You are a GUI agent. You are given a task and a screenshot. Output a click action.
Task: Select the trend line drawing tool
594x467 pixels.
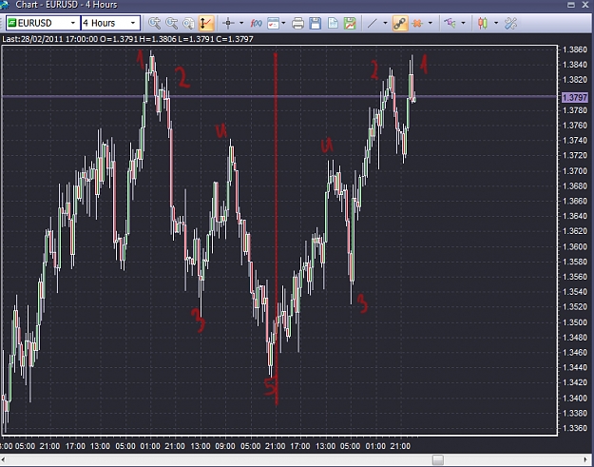[x=373, y=23]
